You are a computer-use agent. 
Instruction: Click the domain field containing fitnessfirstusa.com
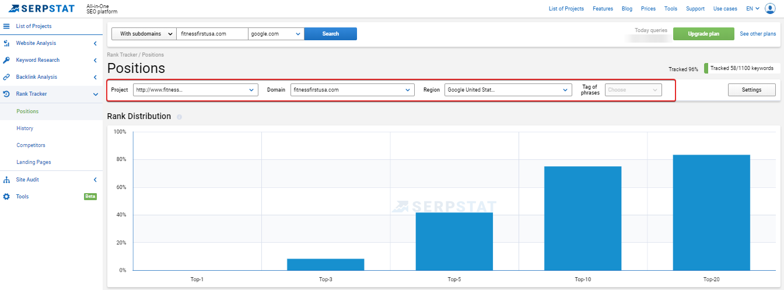(x=212, y=34)
